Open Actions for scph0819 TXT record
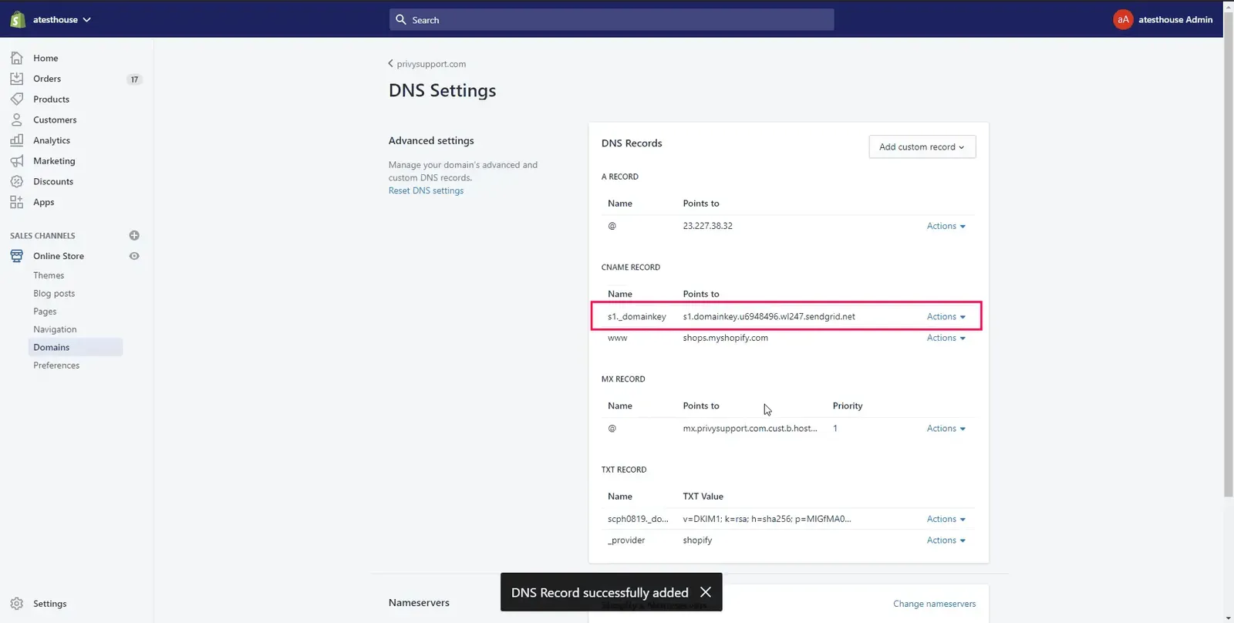Image resolution: width=1234 pixels, height=623 pixels. click(x=946, y=519)
